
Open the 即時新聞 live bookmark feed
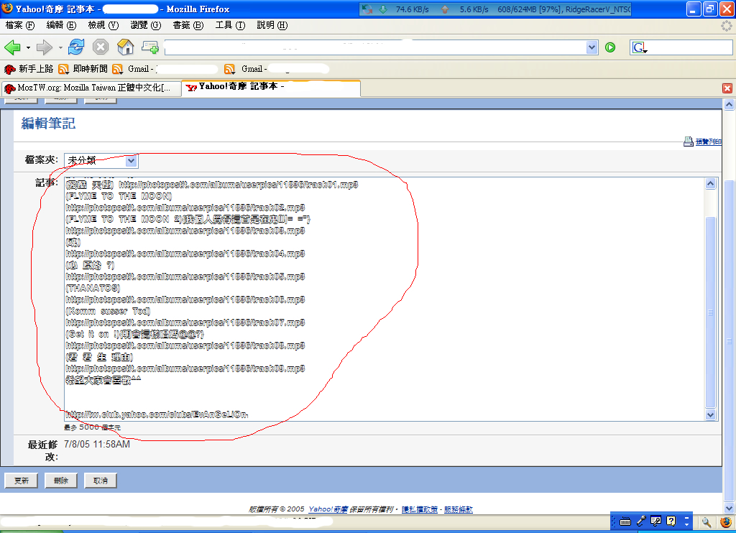[x=83, y=69]
